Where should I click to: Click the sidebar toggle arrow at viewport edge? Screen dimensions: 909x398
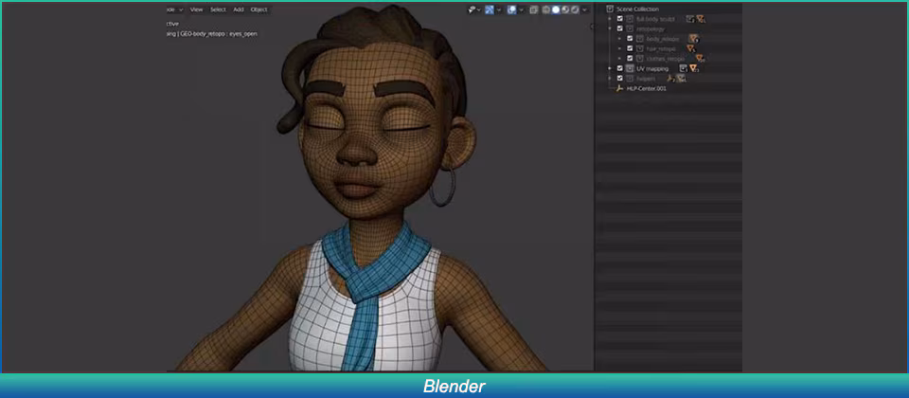[x=592, y=27]
